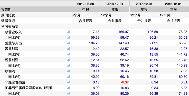Select the 报告期 row label
The height and width of the screenshot is (96, 189).
(x=6, y=9)
